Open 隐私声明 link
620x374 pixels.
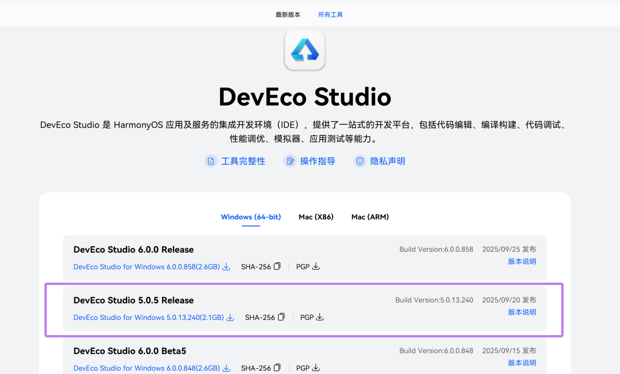coord(387,161)
